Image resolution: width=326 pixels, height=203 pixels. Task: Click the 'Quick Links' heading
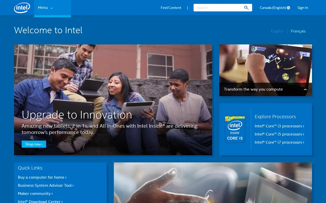coord(30,168)
